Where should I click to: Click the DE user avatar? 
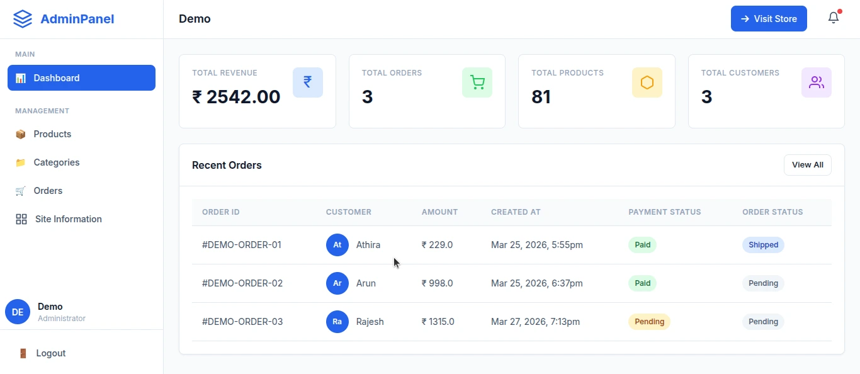18,312
